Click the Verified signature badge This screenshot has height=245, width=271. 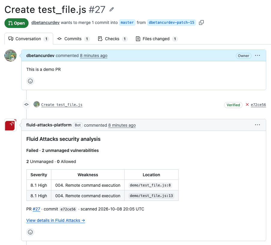(233, 105)
